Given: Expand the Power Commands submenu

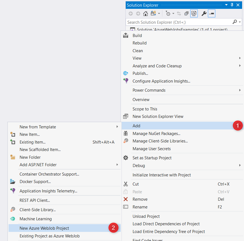Looking at the screenshot, I should 182,90.
